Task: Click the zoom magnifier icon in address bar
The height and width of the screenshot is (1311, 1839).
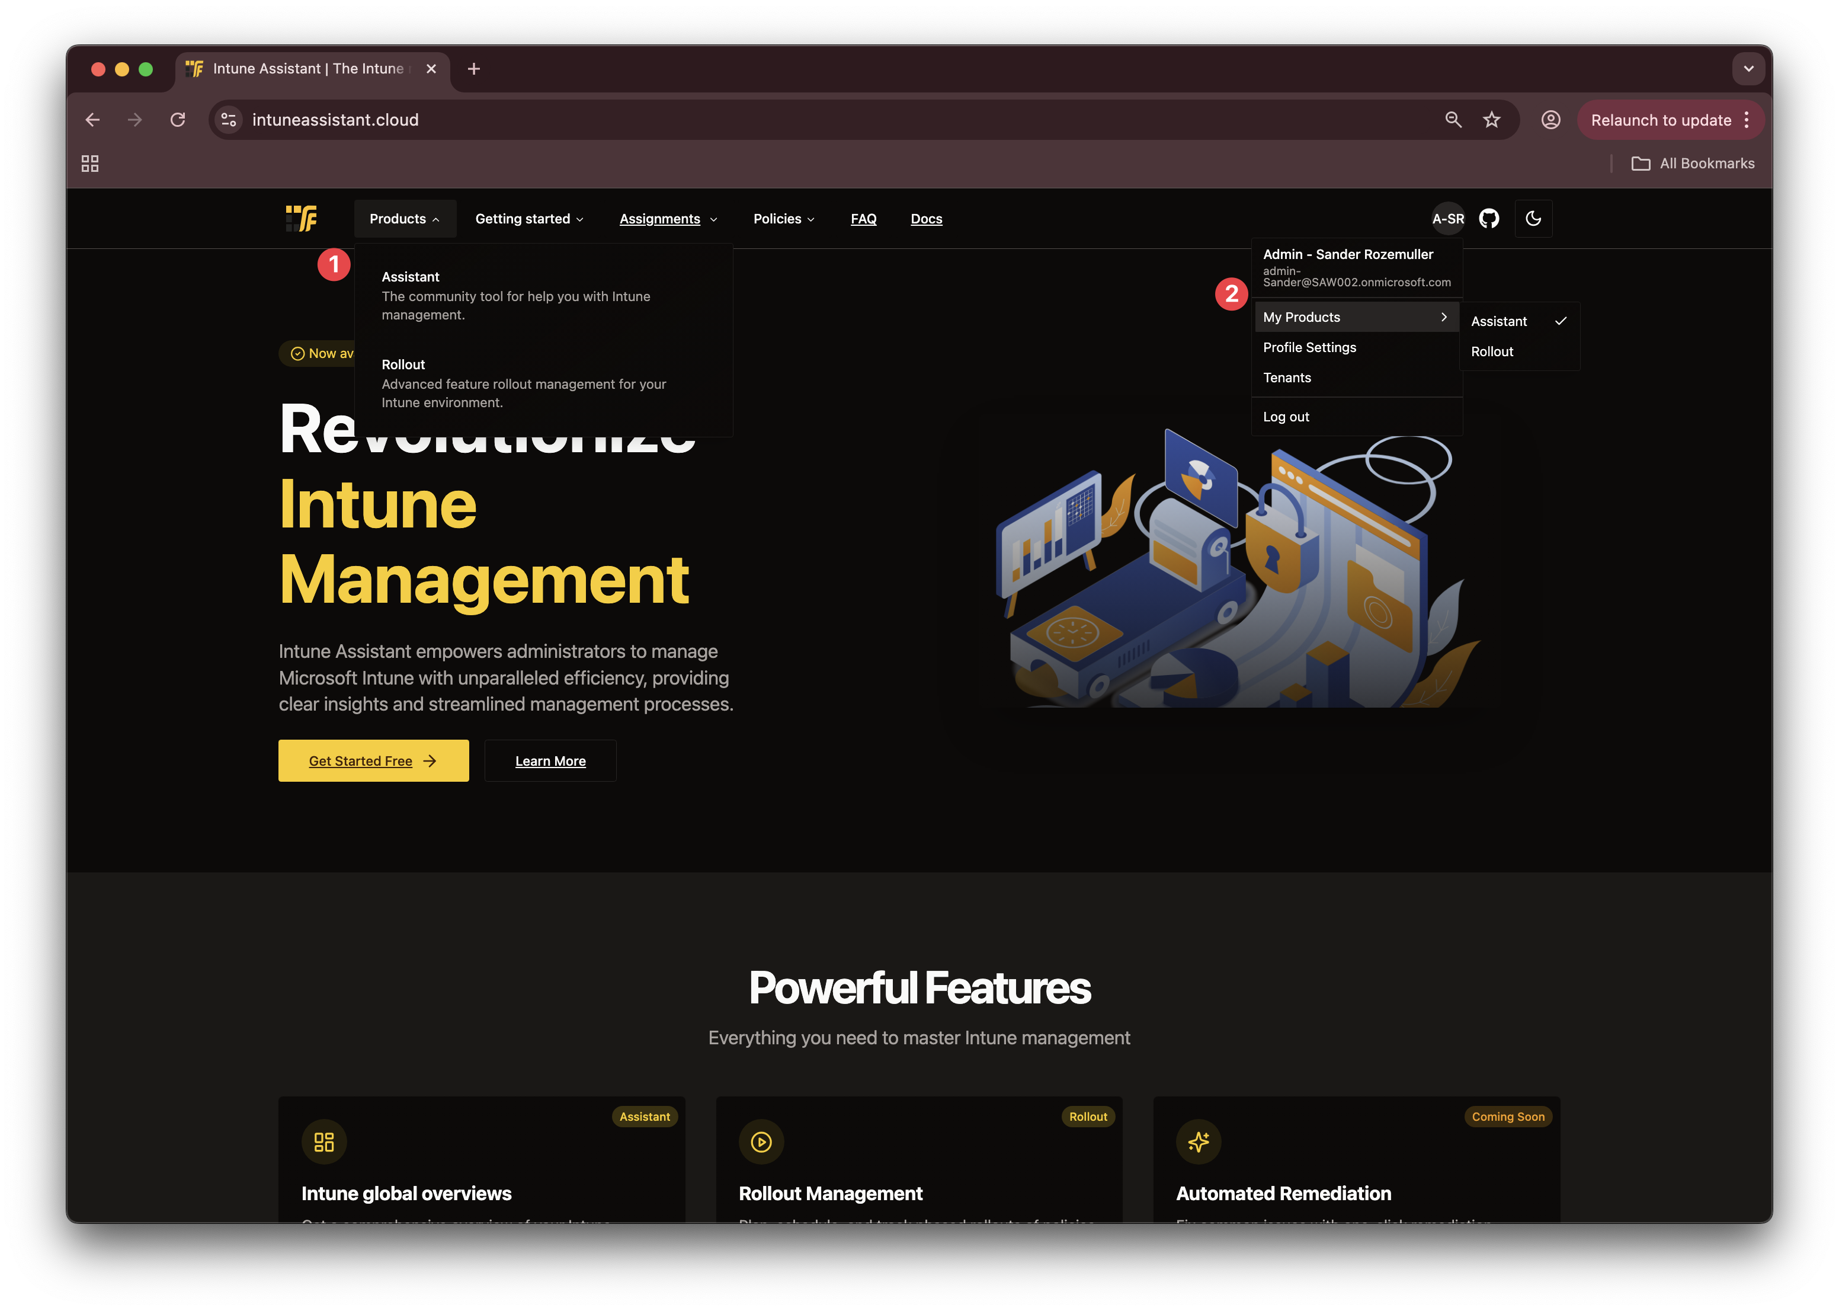Action: point(1453,120)
